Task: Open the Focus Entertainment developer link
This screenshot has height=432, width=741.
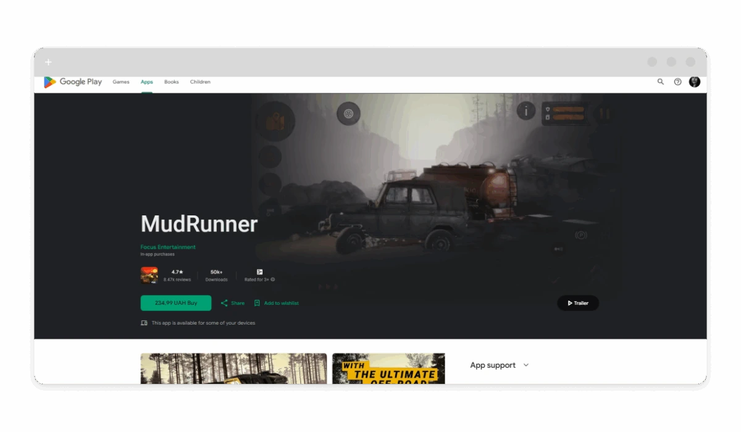Action: [x=168, y=247]
